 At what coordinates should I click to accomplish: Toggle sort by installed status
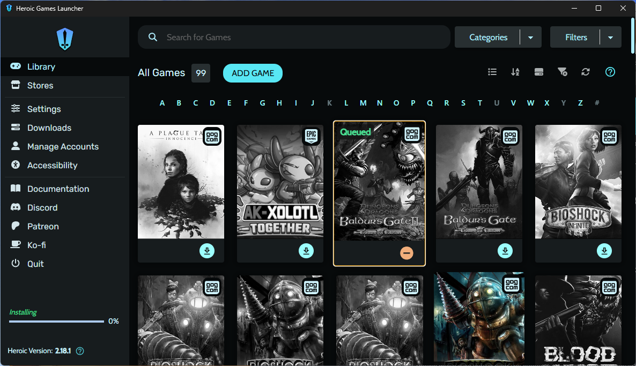point(538,72)
